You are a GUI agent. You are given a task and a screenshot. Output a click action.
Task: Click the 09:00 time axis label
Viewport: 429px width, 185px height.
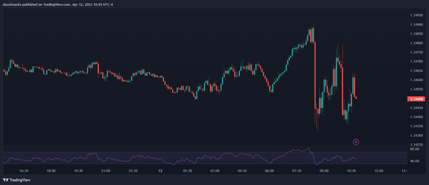pyautogui.click(x=324, y=171)
